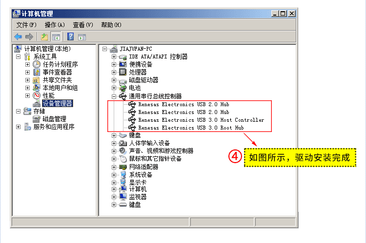Click the Back arrow toolbar icon
366x243 pixels.
(x=18, y=37)
